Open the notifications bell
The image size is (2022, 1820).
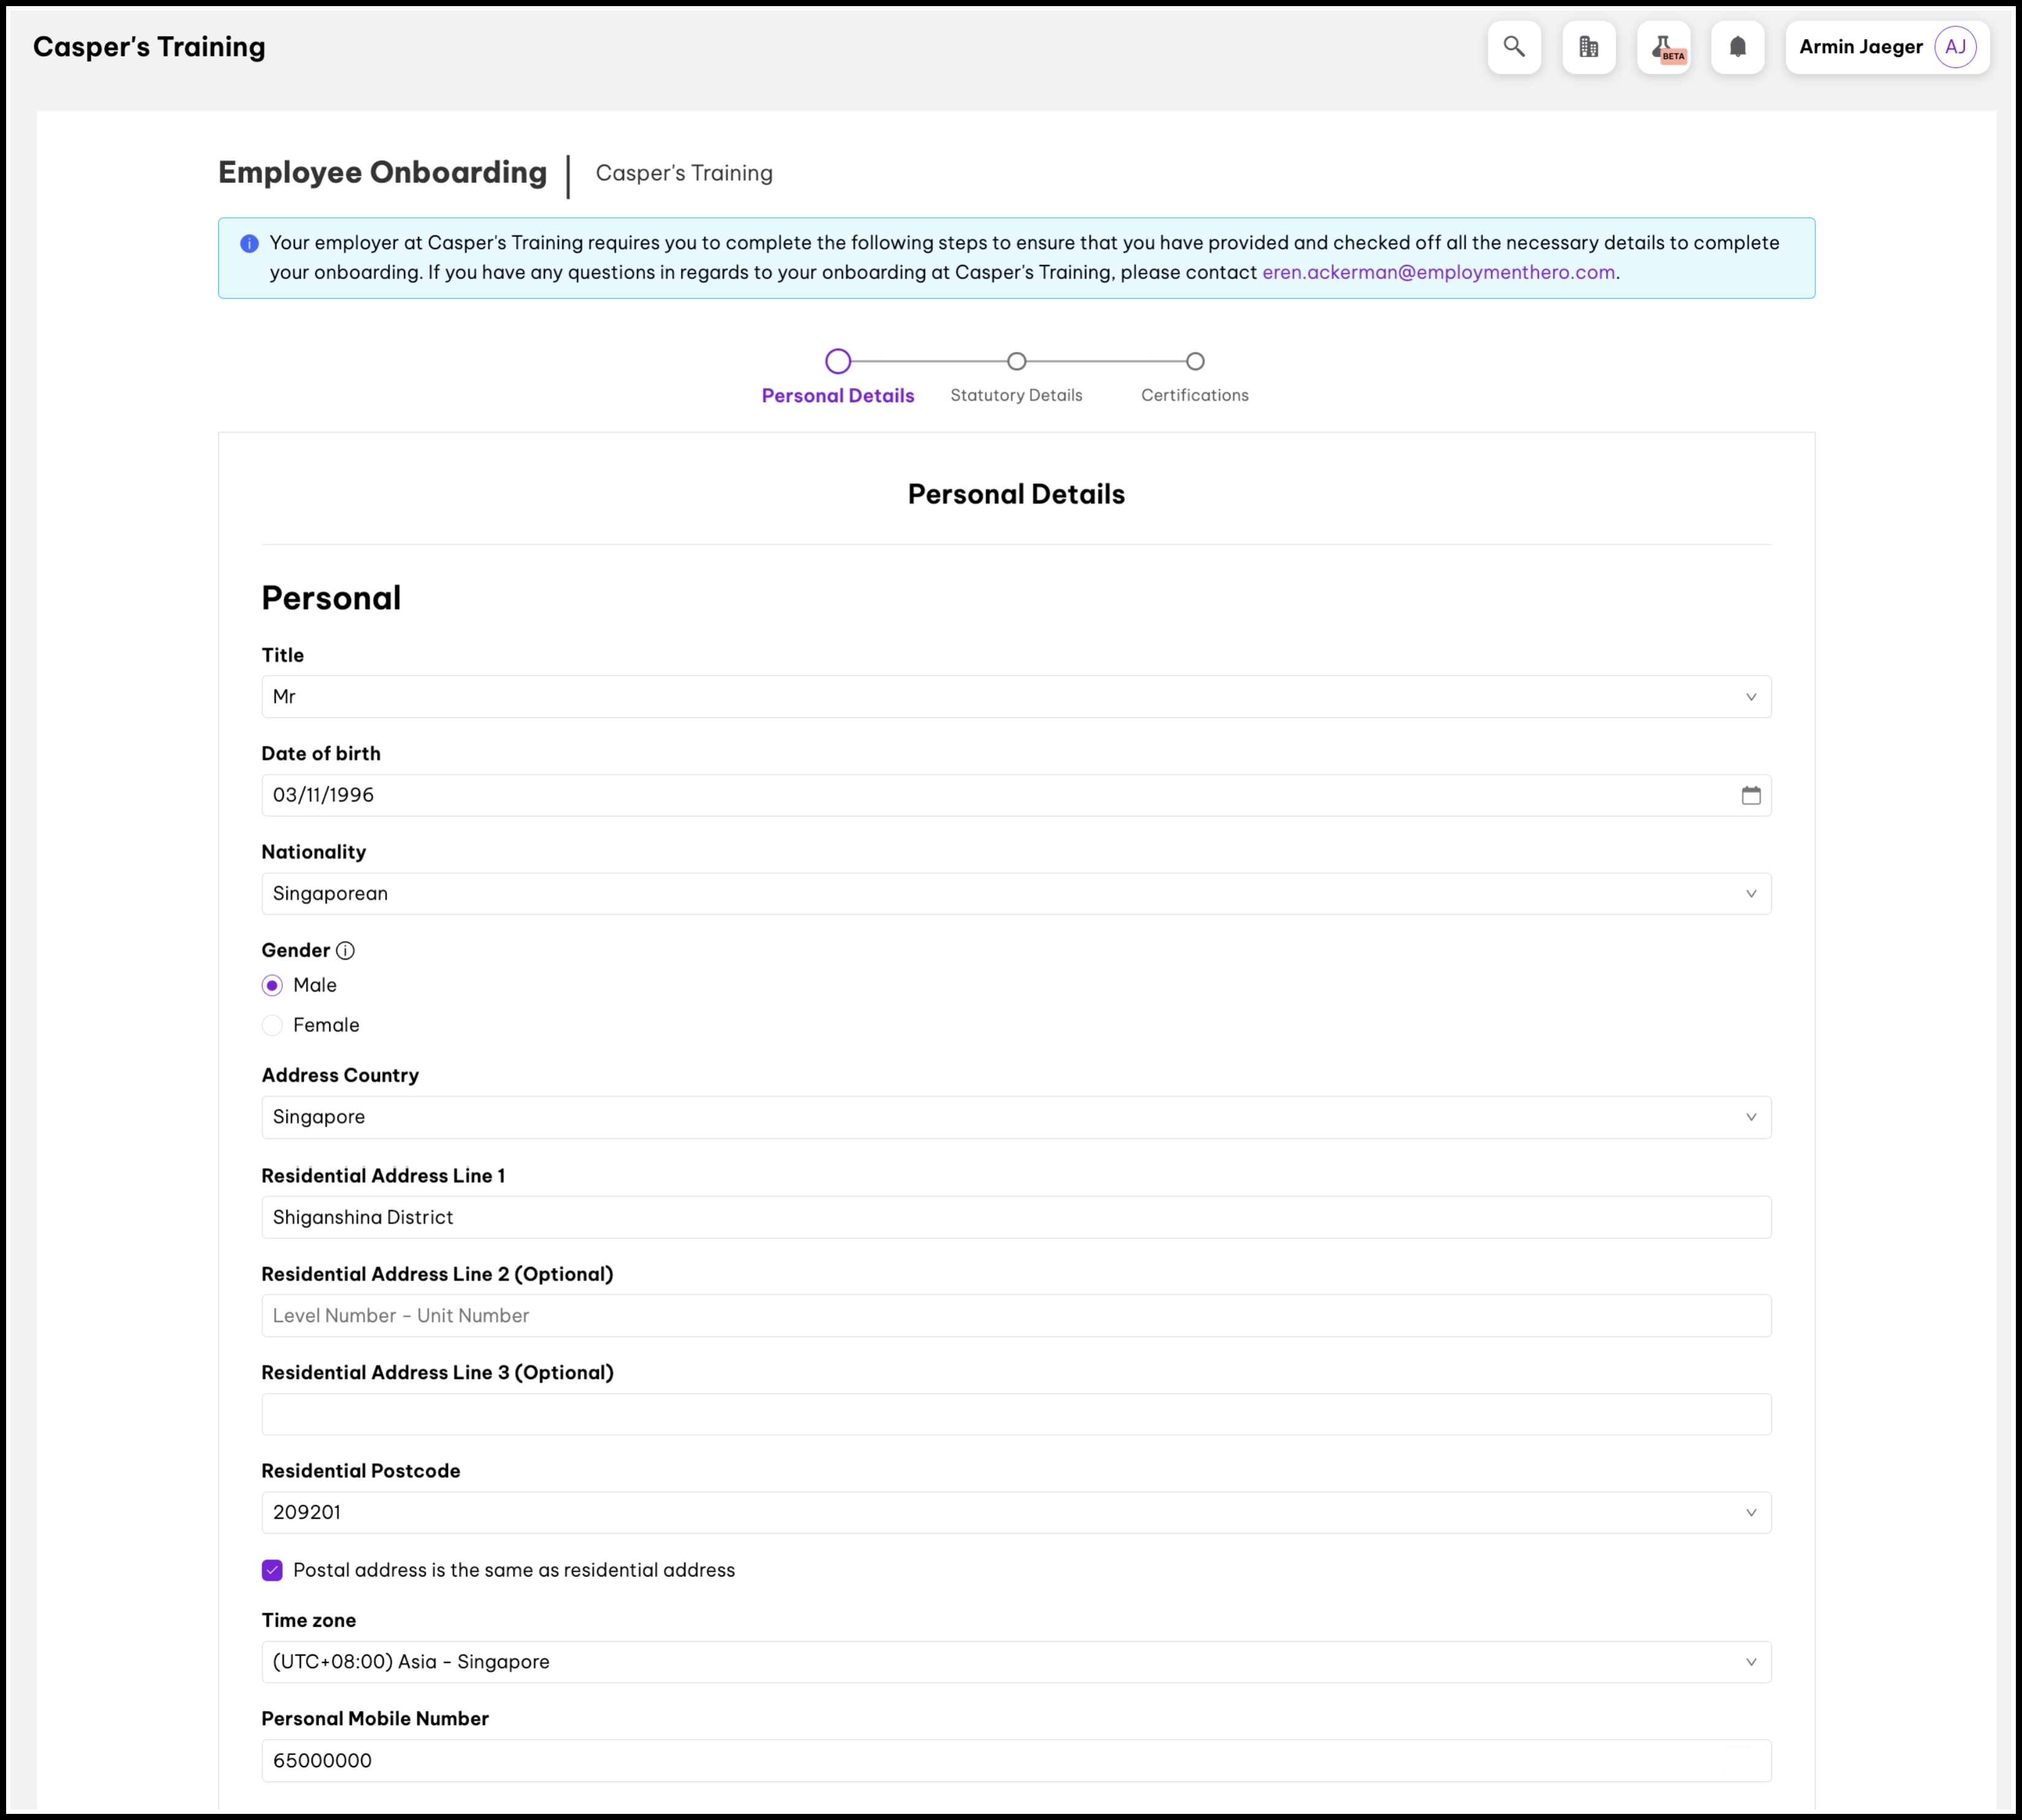tap(1737, 47)
